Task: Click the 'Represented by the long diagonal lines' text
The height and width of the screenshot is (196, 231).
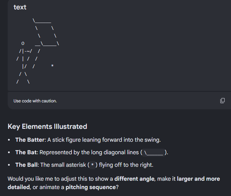Action: pos(89,152)
